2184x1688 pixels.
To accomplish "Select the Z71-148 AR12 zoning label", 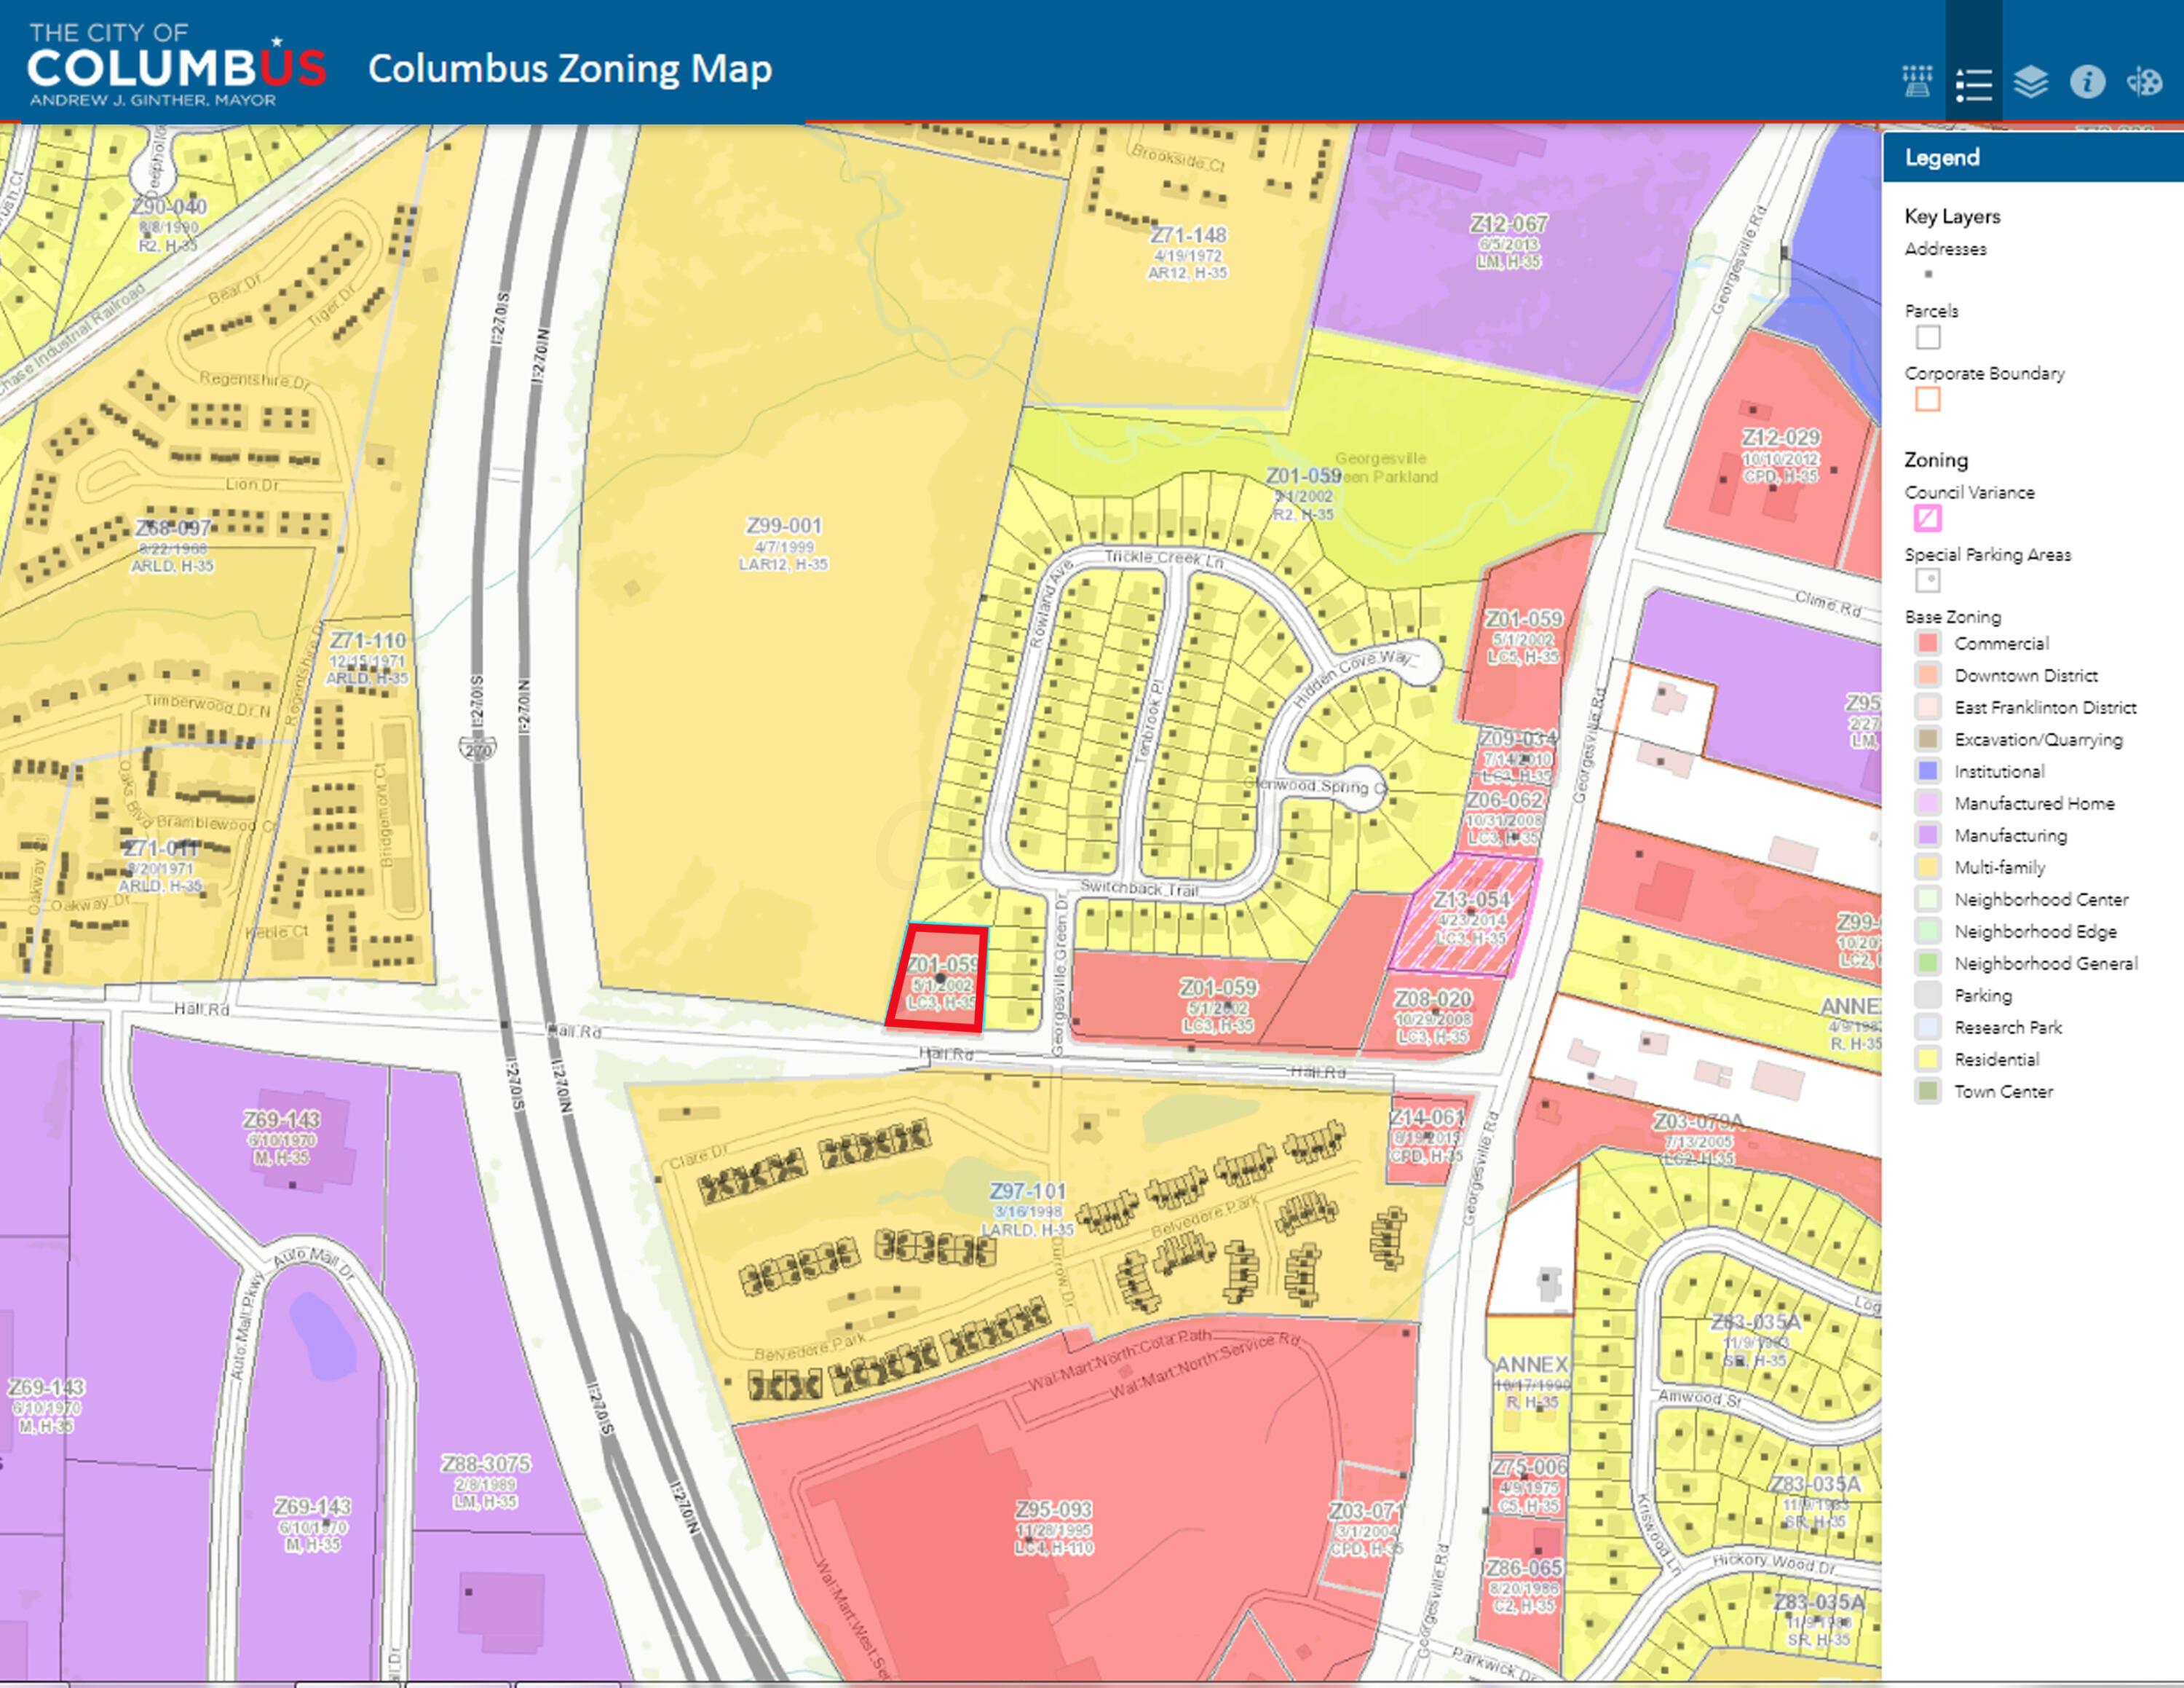I will pyautogui.click(x=1188, y=252).
